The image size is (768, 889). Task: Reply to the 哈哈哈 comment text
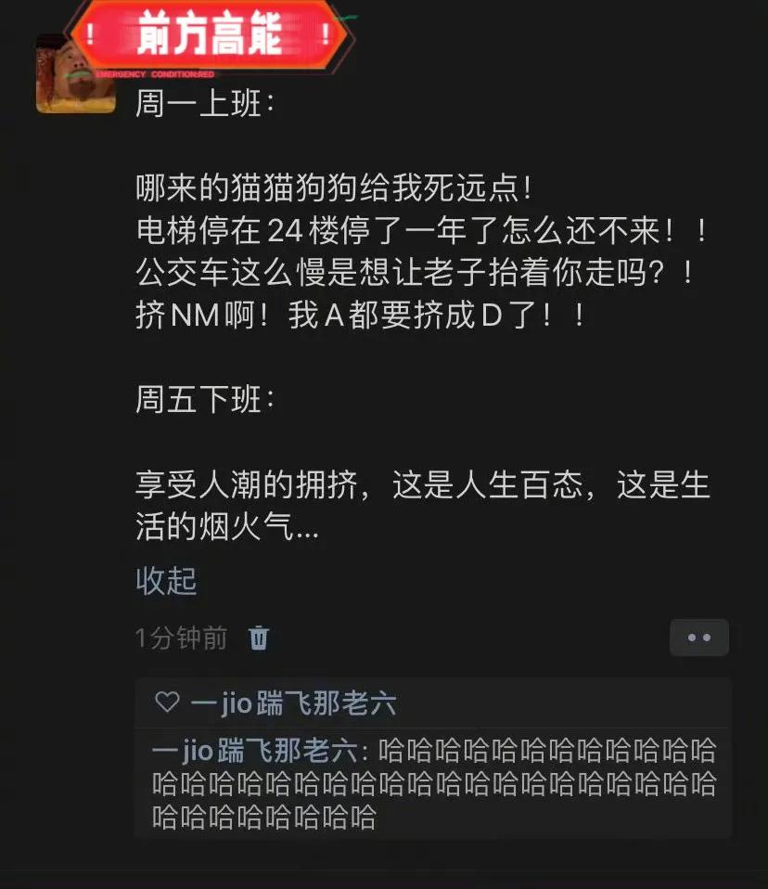point(434,784)
